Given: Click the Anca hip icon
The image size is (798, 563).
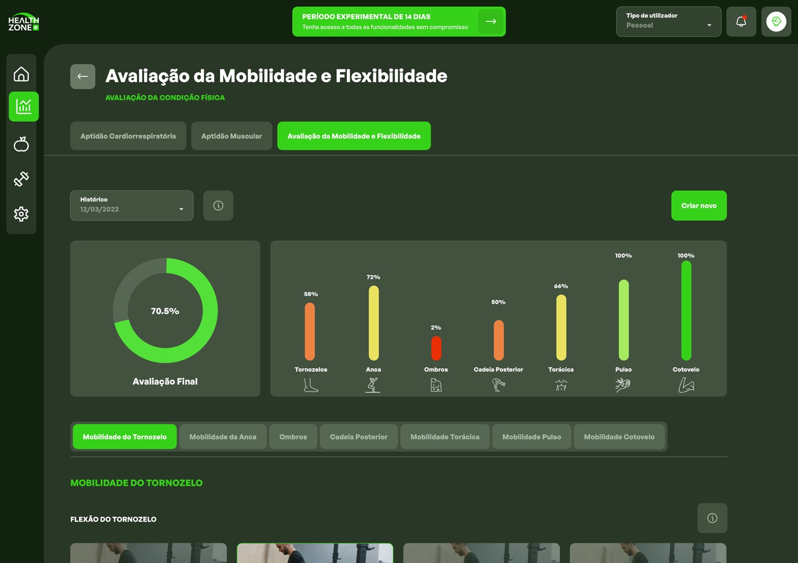Looking at the screenshot, I should click(x=373, y=385).
